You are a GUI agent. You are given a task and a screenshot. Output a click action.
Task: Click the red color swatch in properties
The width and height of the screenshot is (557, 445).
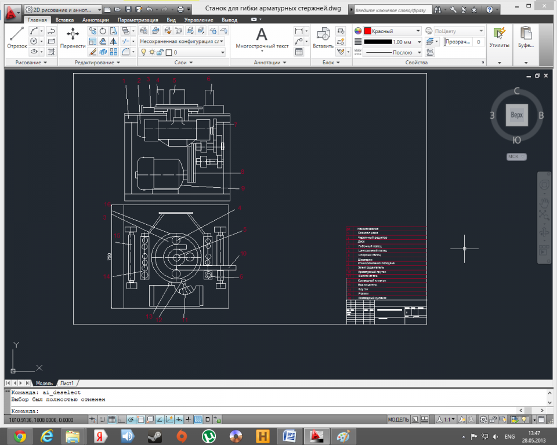(368, 31)
